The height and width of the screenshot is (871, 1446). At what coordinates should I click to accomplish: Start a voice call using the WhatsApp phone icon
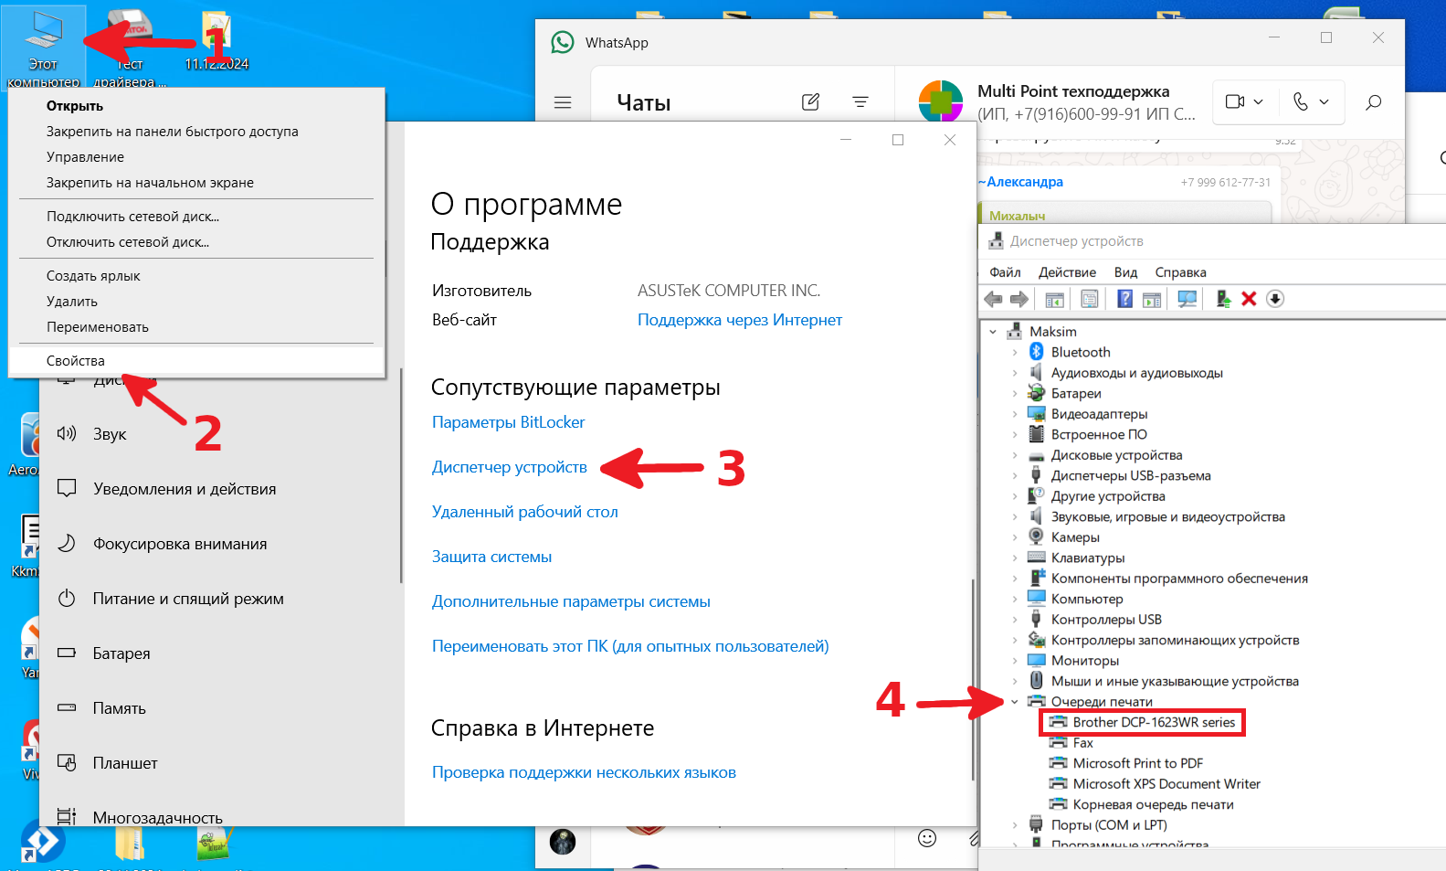[x=1301, y=101]
